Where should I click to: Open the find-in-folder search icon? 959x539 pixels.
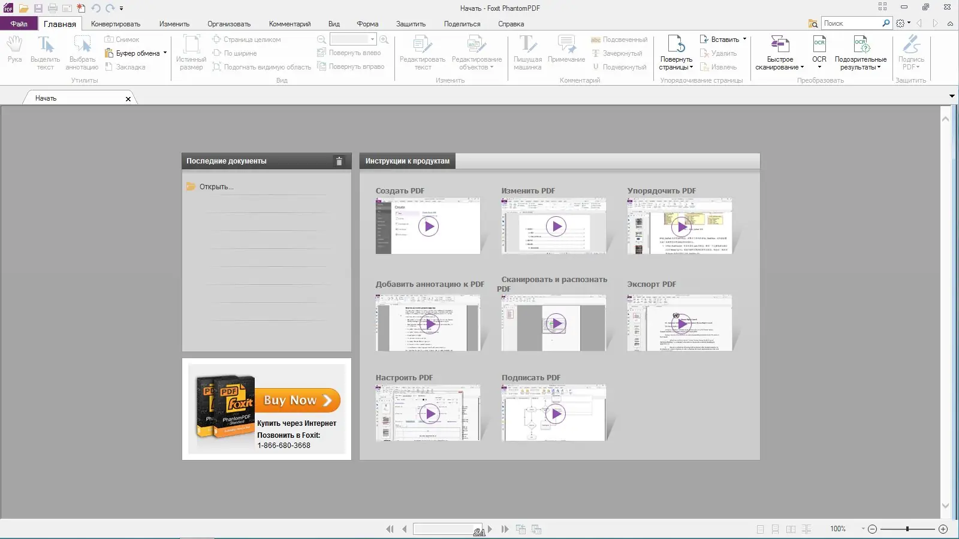point(813,23)
